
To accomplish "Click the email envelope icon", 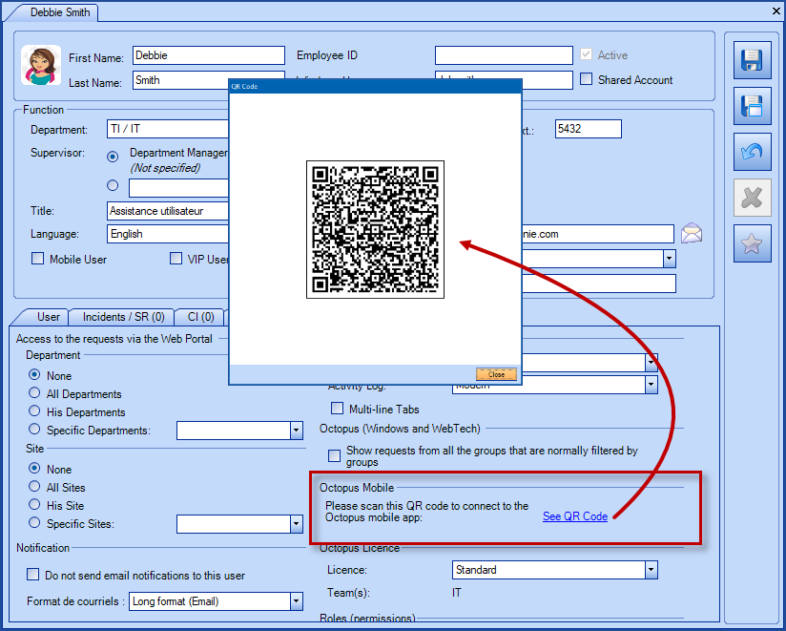I will pos(692,234).
